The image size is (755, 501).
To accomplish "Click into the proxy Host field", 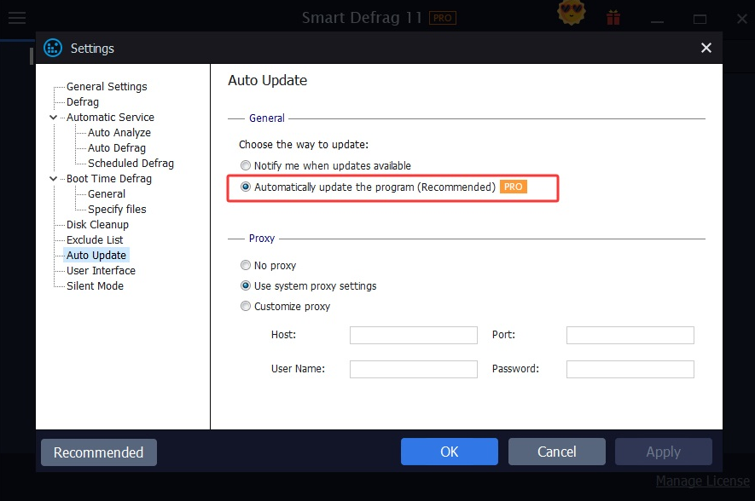I will click(x=413, y=336).
